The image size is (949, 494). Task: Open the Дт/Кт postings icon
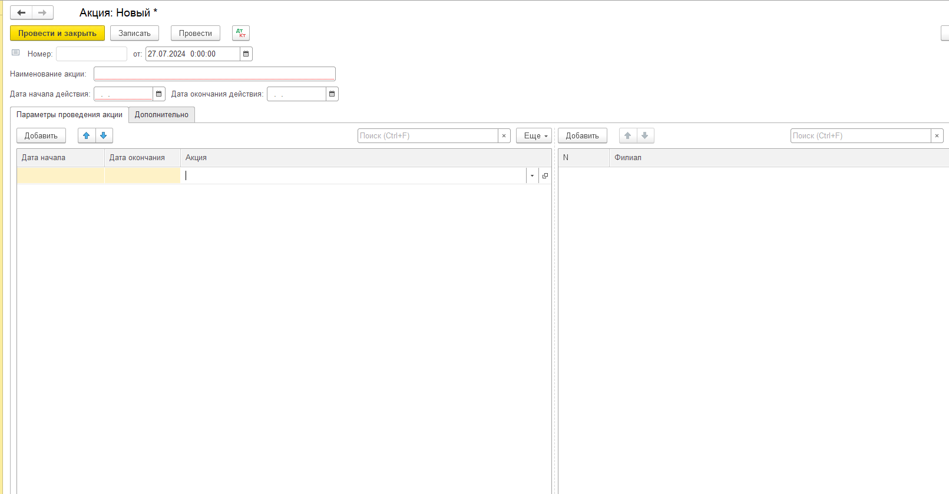coord(241,34)
